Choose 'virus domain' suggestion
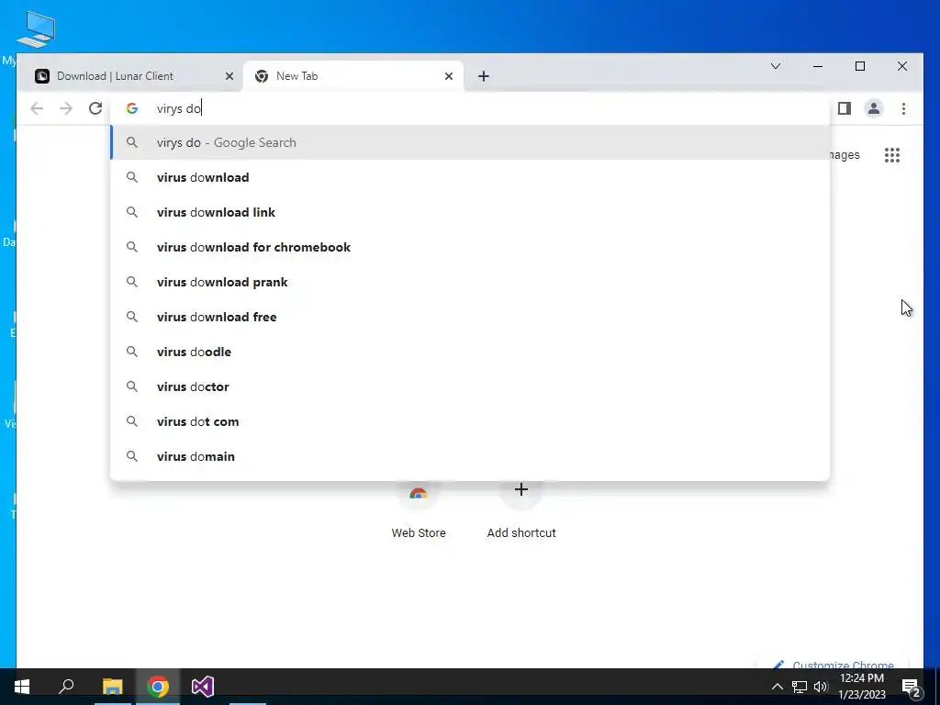 pyautogui.click(x=471, y=456)
